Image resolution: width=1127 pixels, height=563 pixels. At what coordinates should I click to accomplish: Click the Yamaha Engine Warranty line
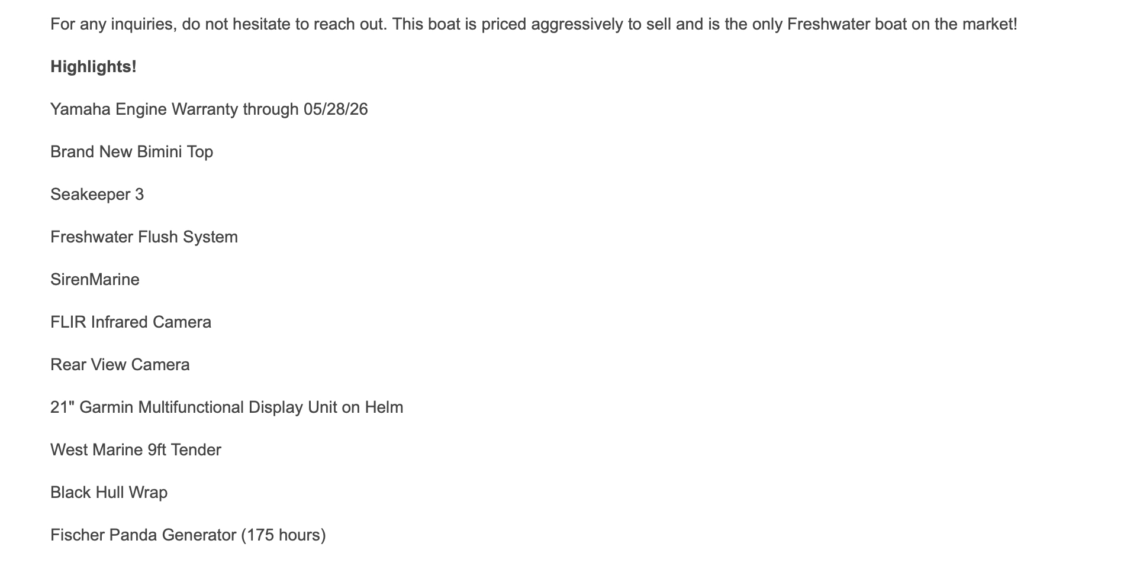pyautogui.click(x=209, y=109)
